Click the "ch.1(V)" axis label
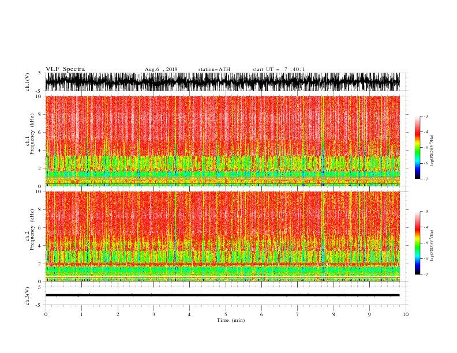The width and height of the screenshot is (457, 353). coord(28,82)
